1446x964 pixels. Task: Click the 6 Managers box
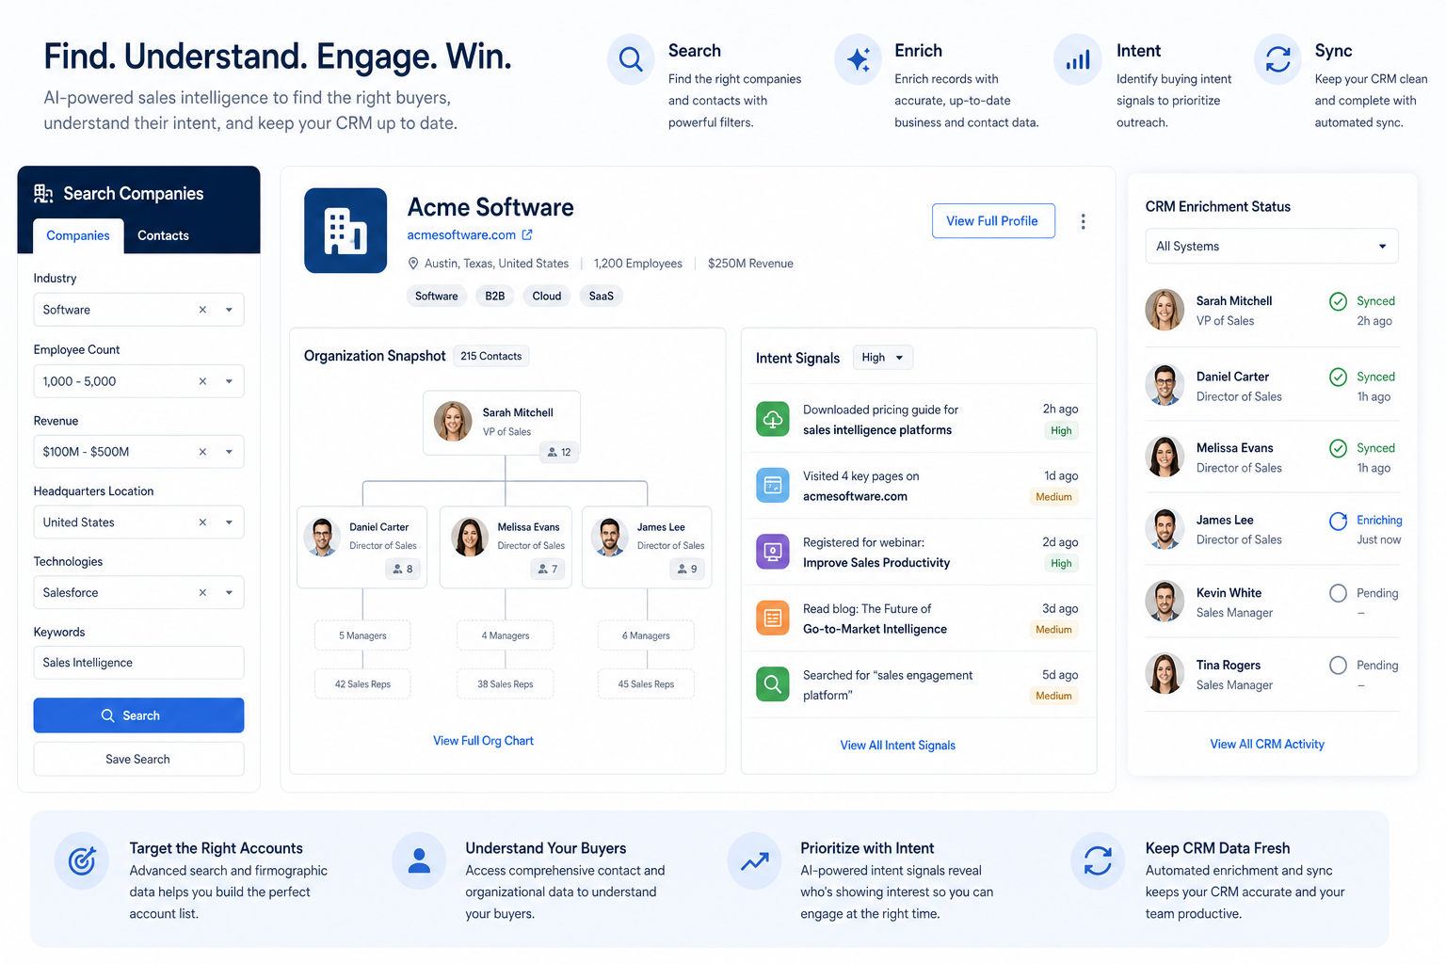pos(646,635)
